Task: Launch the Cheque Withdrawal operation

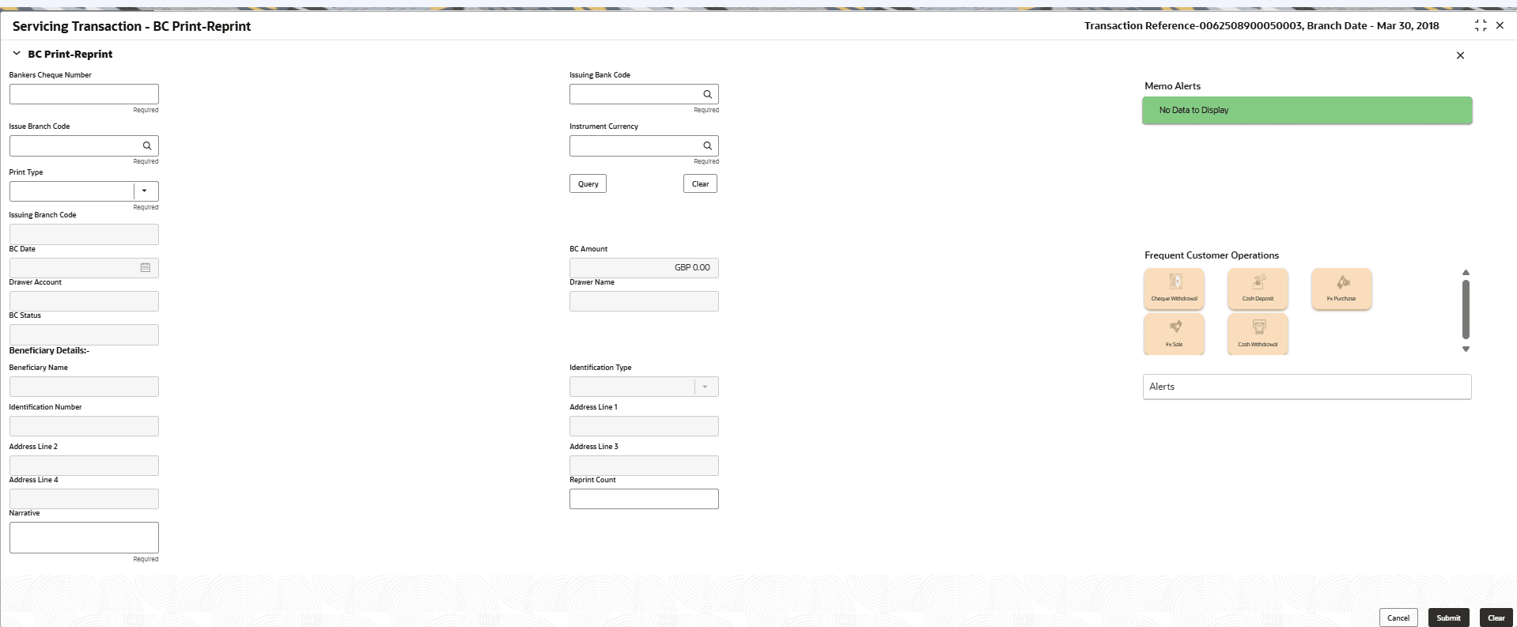Action: point(1175,289)
